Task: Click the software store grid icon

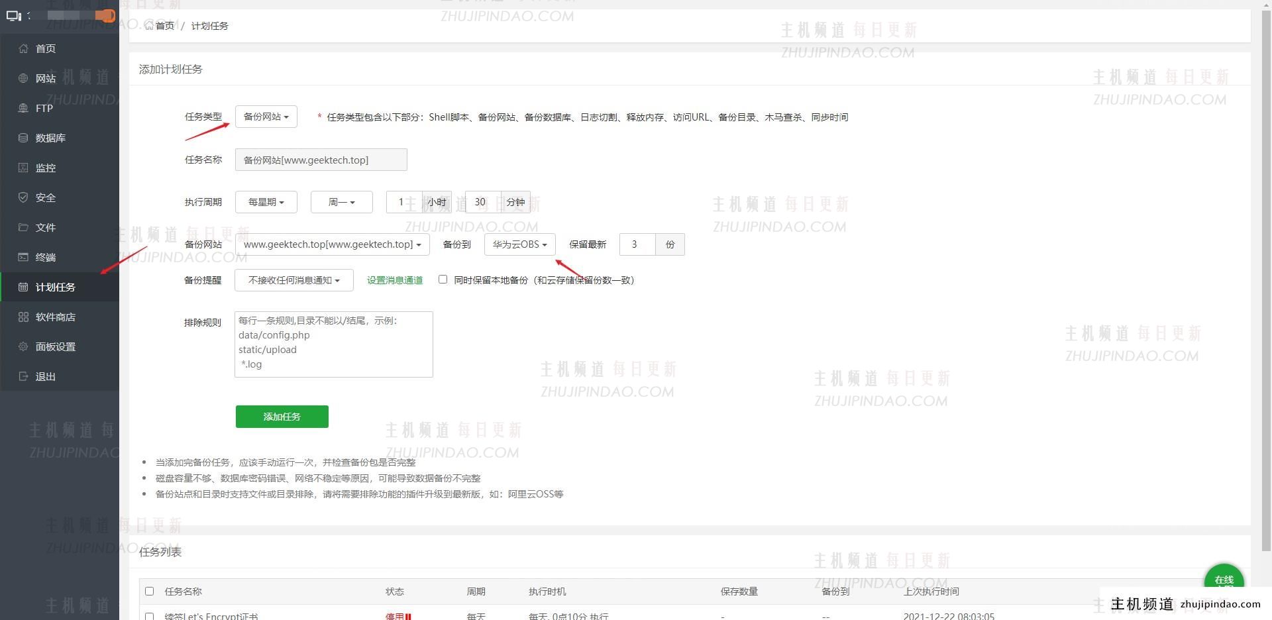Action: tap(23, 317)
